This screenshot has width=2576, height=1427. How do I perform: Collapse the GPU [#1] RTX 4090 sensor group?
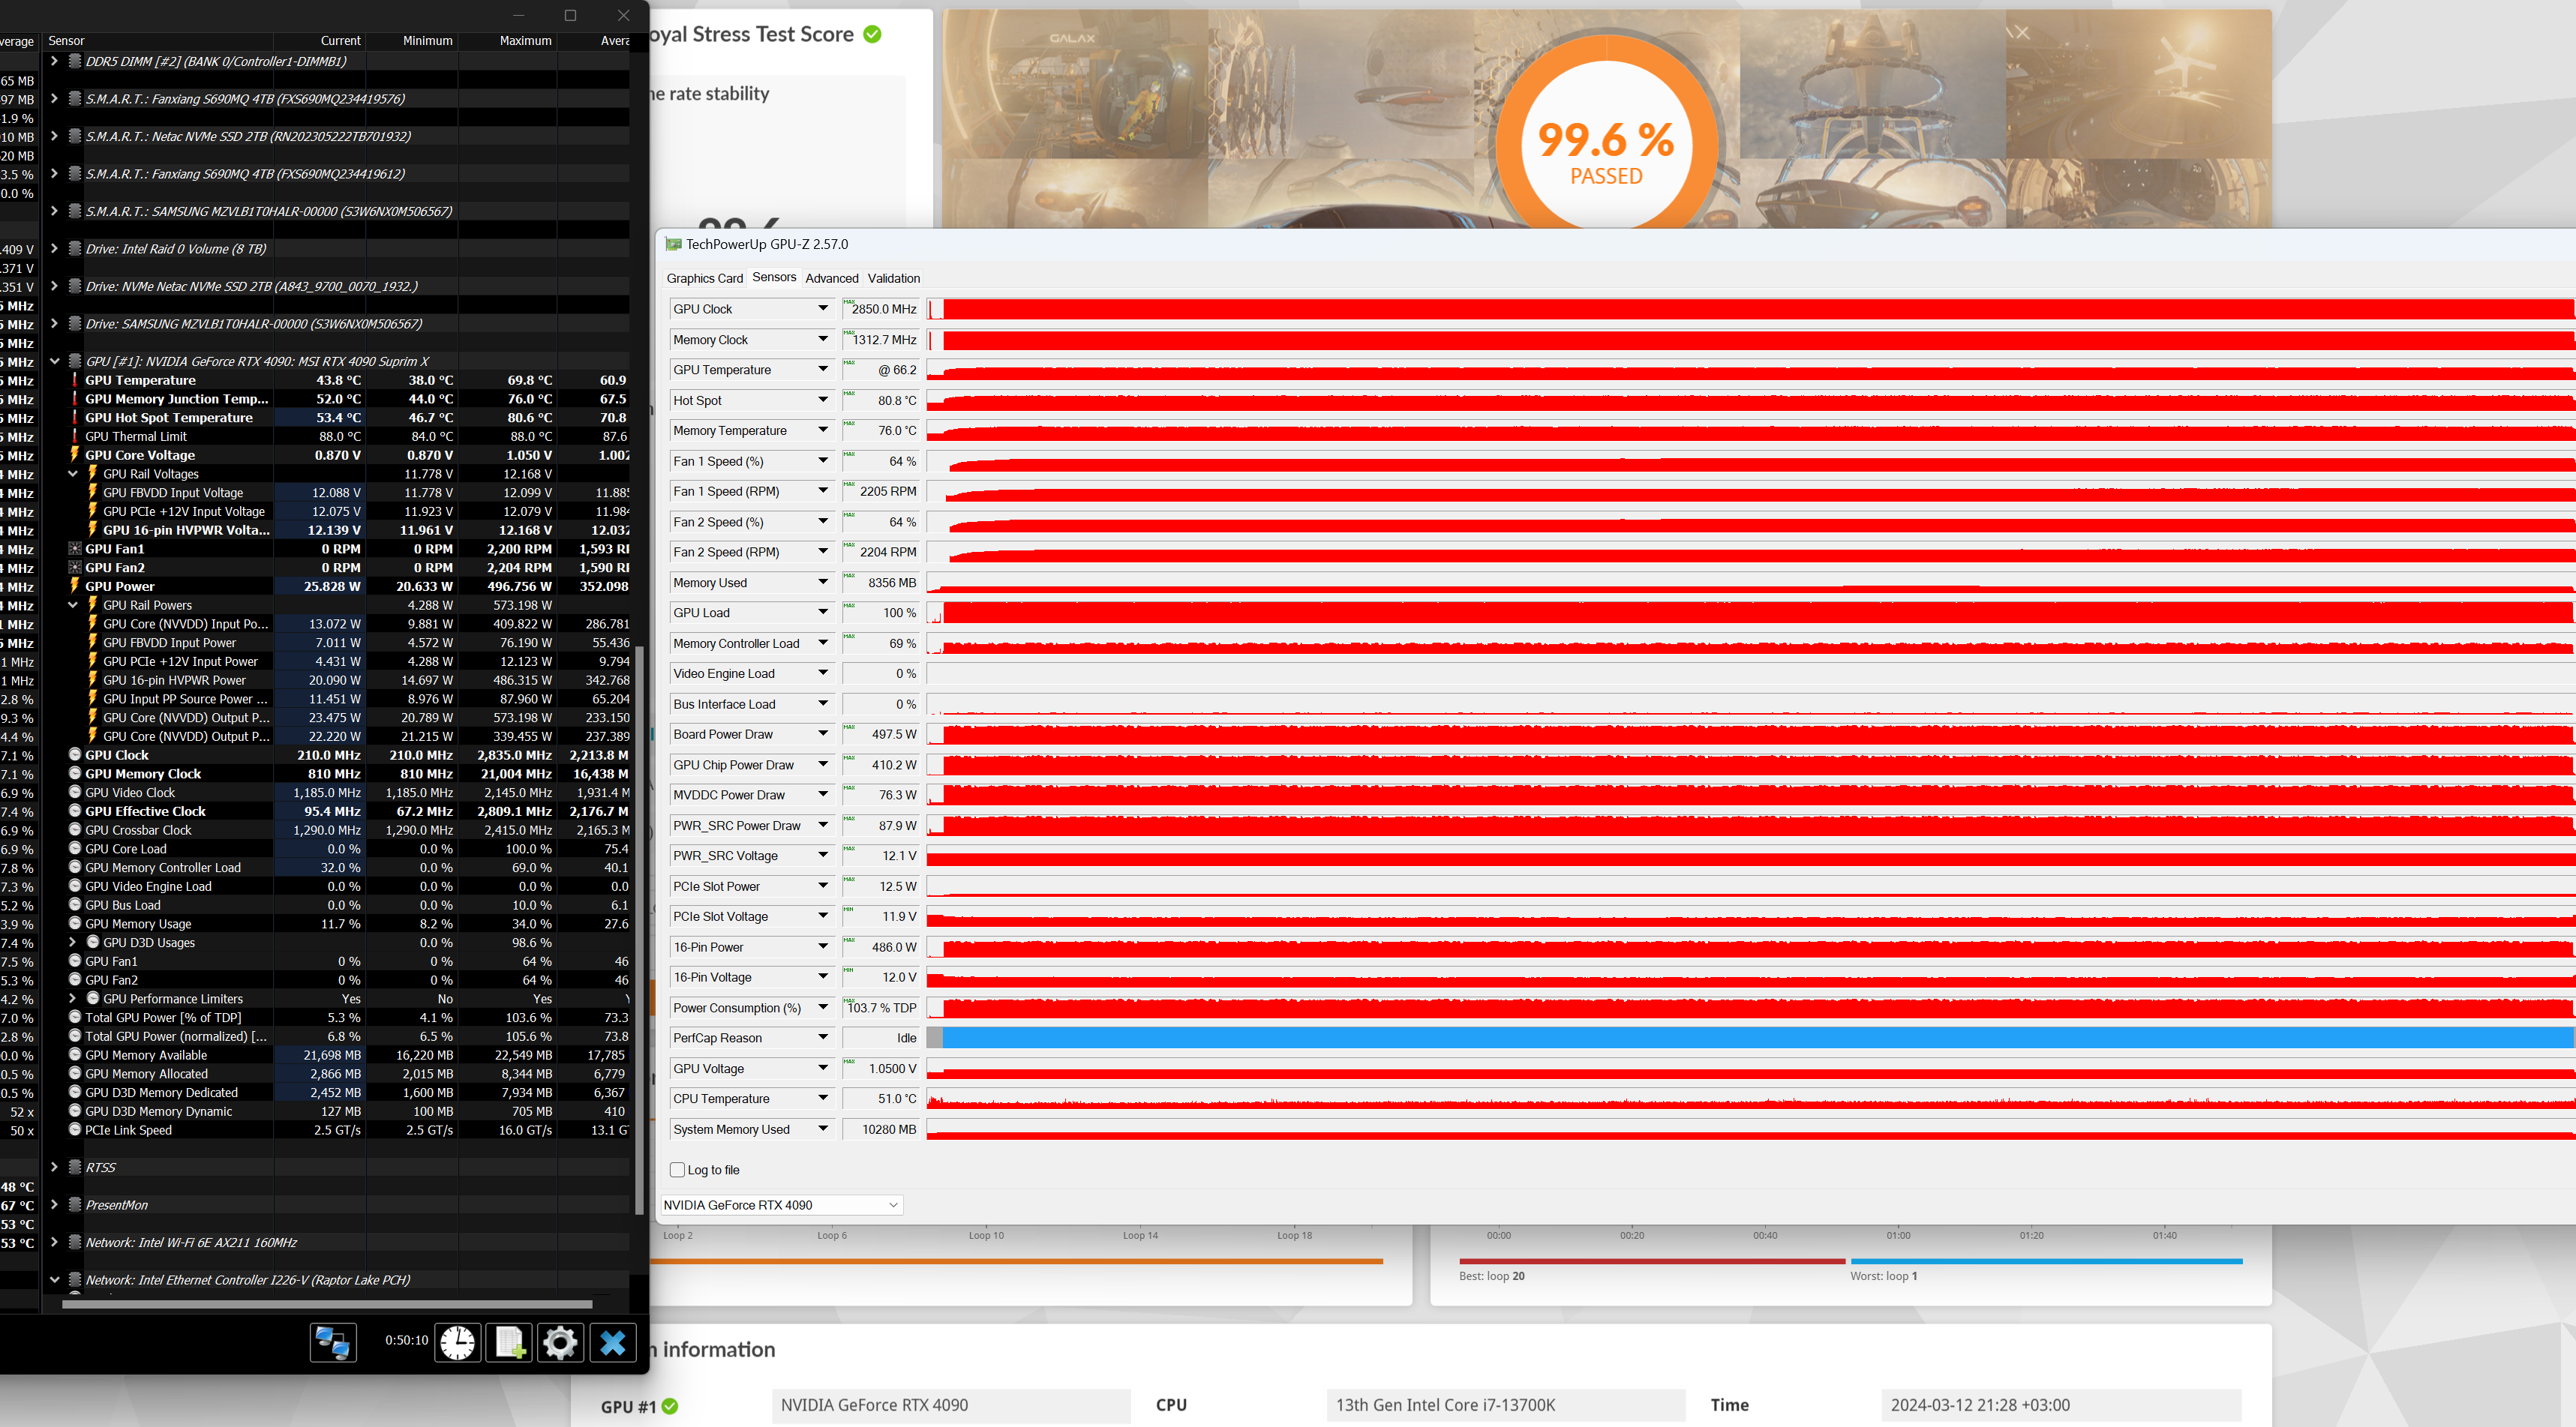coord(54,361)
